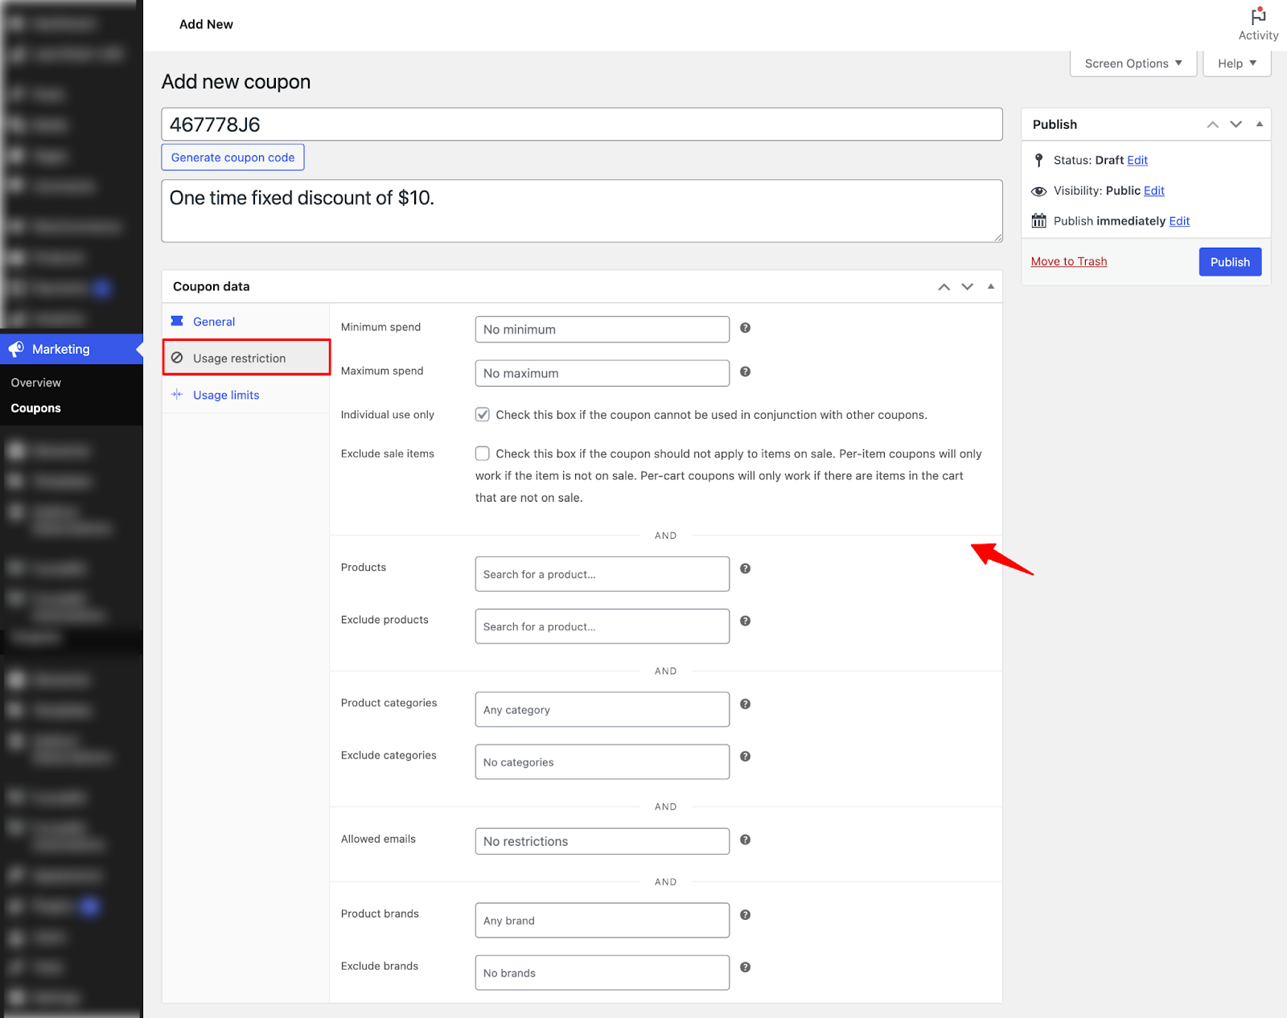Click the Move to Trash link

click(x=1068, y=261)
